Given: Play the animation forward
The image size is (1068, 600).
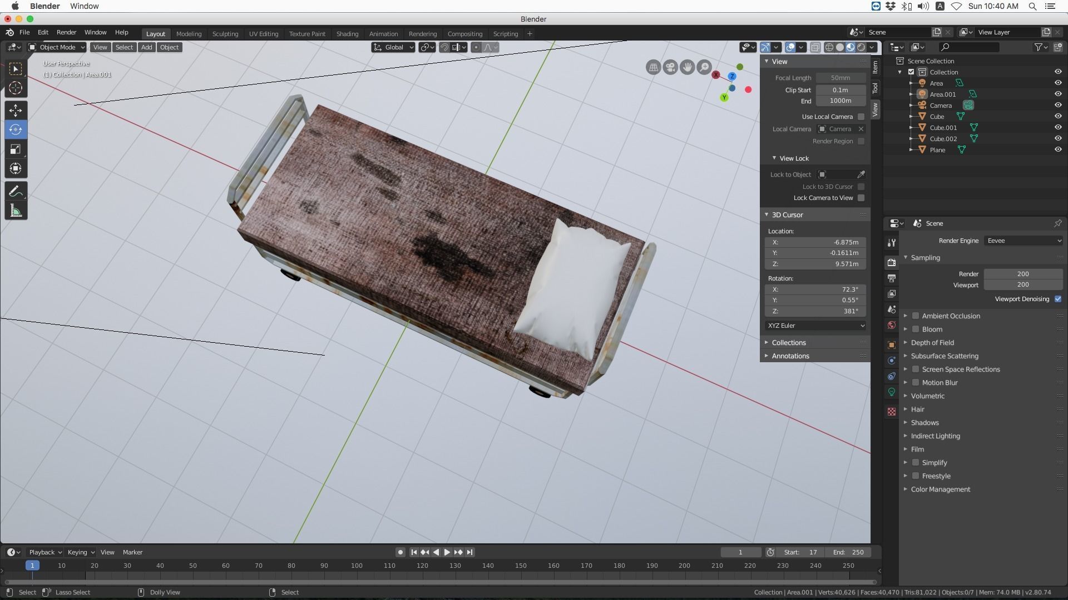Looking at the screenshot, I should click(447, 552).
